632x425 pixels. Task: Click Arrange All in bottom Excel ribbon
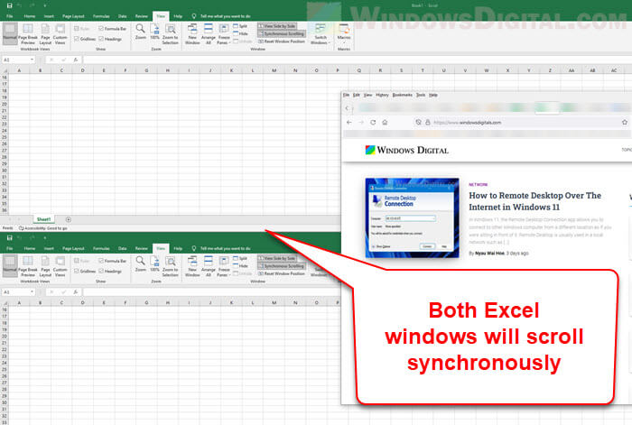point(209,266)
